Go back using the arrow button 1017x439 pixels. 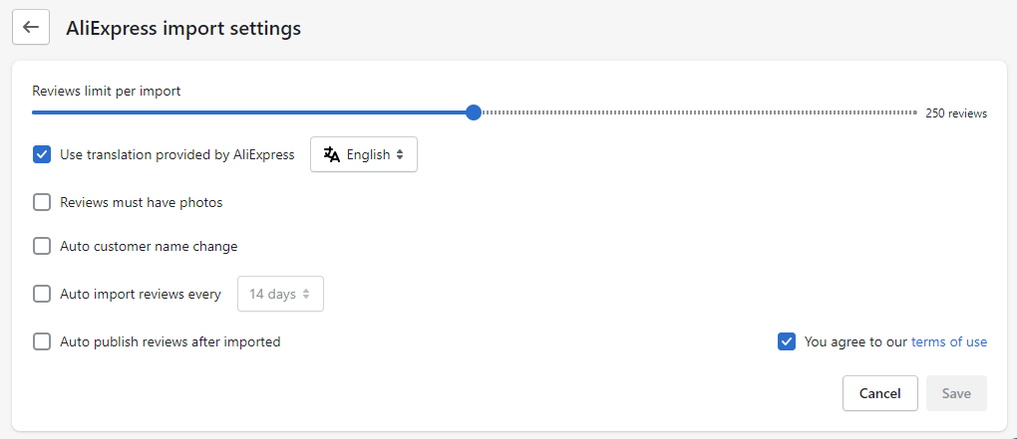coord(31,28)
